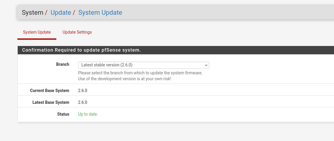Select the Latest Base System value 2.6.0

(x=83, y=102)
